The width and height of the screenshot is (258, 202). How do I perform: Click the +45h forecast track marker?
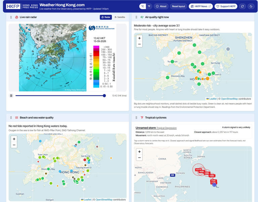pos(212,176)
